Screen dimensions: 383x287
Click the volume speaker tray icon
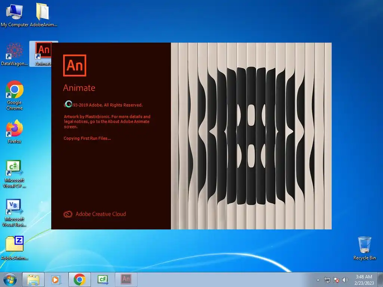click(x=345, y=280)
